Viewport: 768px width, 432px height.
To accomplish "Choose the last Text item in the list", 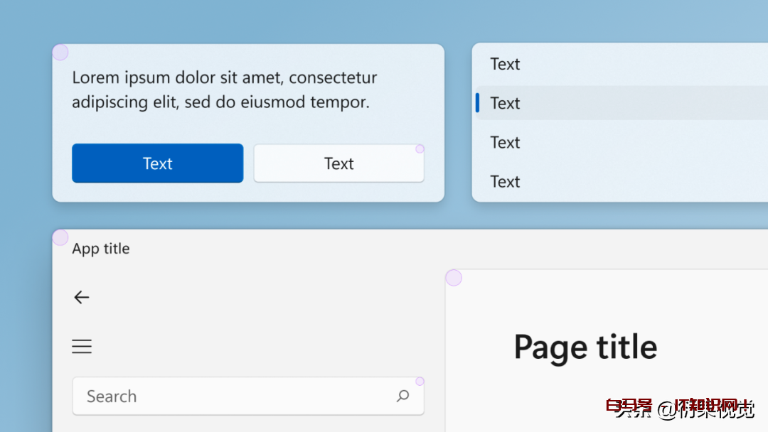I will 505,181.
